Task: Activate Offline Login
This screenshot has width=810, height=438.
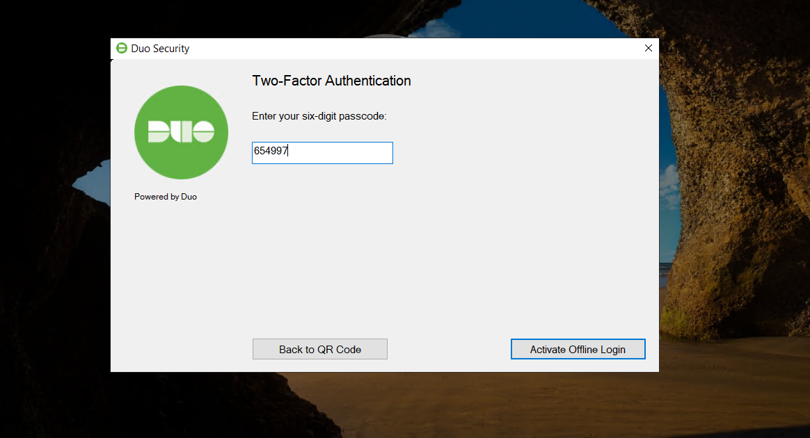Action: [578, 349]
